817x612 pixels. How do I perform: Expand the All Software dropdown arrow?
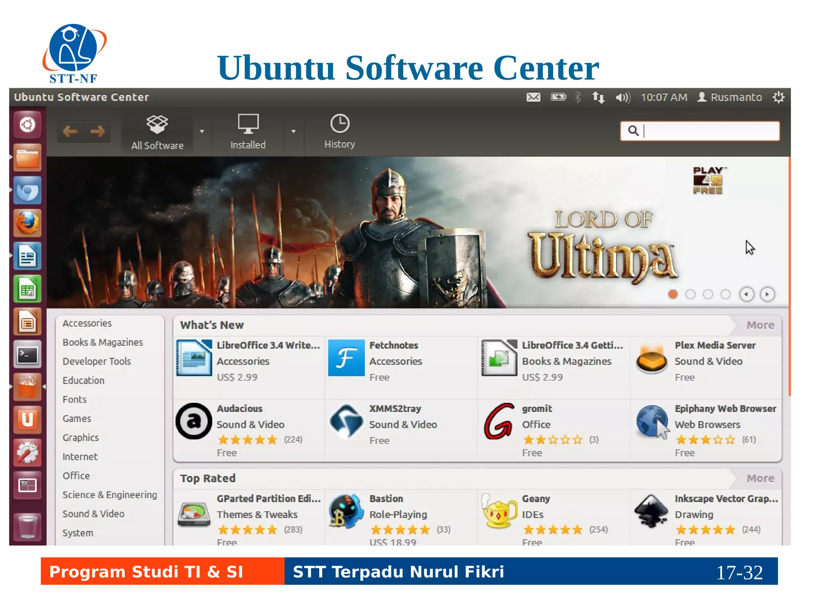point(202,131)
